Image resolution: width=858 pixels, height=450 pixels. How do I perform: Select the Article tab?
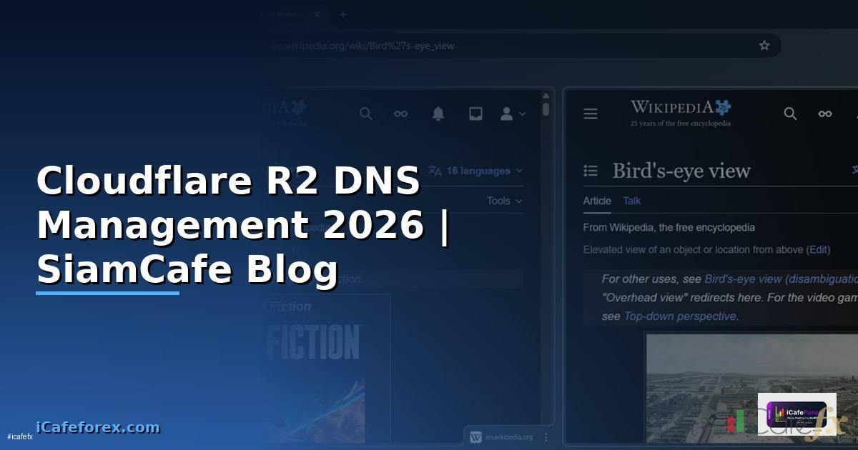pyautogui.click(x=597, y=201)
